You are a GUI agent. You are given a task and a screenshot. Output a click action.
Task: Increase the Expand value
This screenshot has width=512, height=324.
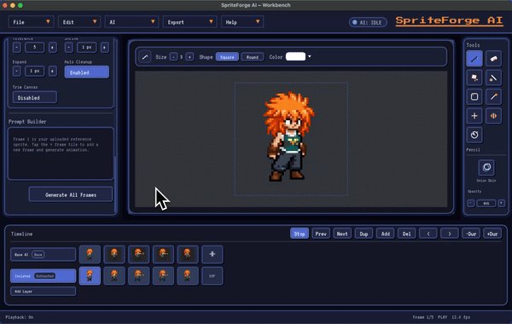click(53, 71)
